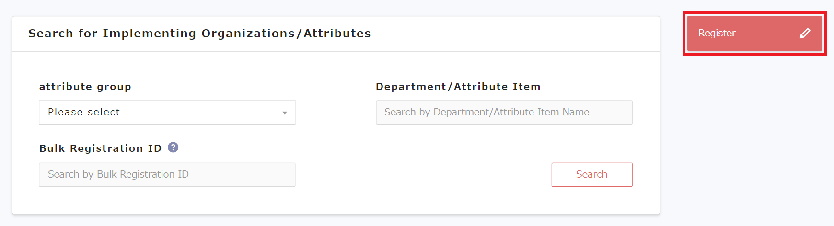Click the "Department/Attribute Item" label
This screenshot has width=834, height=226.
coord(458,87)
